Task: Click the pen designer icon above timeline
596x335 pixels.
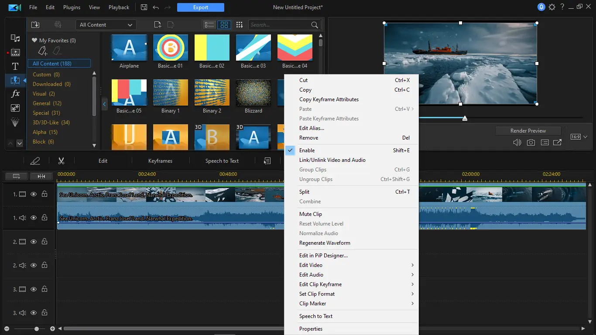Action: 35,161
